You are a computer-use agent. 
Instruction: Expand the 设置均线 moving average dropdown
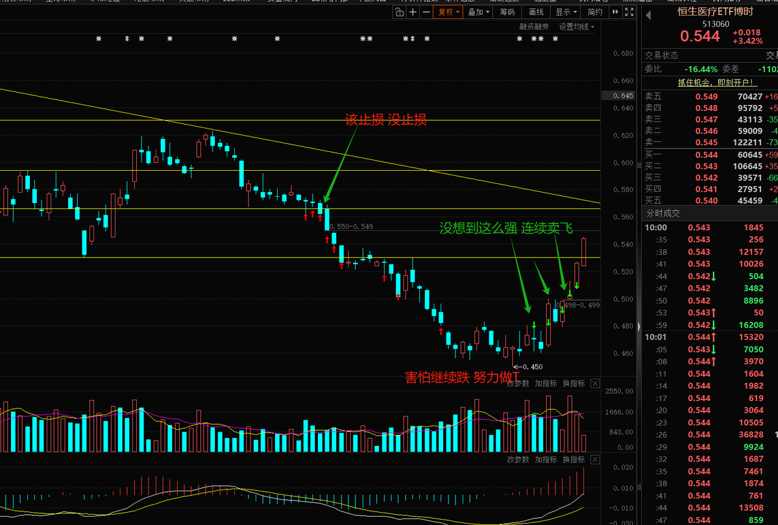[577, 27]
